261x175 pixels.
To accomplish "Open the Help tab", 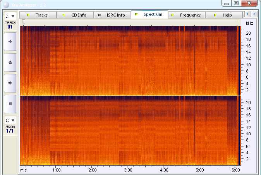I will tap(224, 15).
